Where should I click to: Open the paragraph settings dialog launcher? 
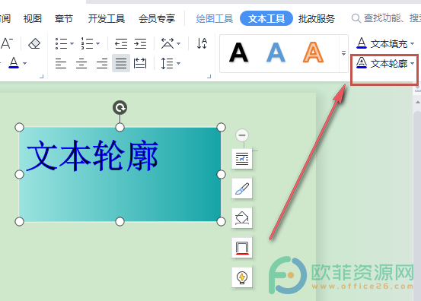(x=209, y=77)
